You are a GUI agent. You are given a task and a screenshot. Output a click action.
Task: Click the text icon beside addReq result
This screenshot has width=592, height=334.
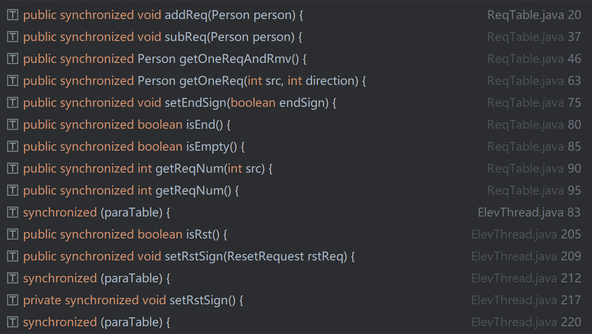pos(13,15)
